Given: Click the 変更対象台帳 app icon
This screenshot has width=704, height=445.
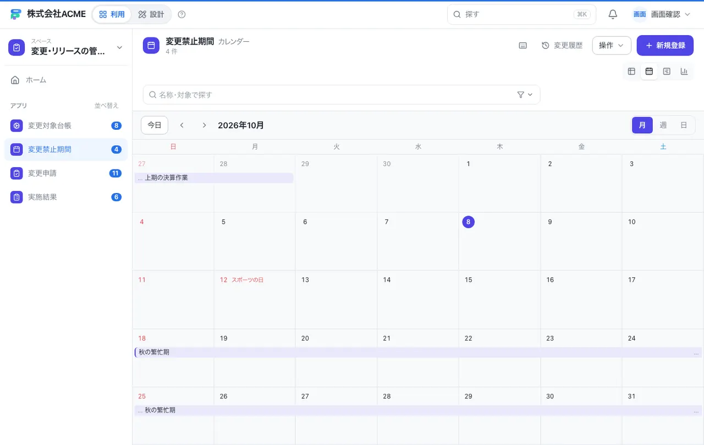Looking at the screenshot, I should click(16, 125).
